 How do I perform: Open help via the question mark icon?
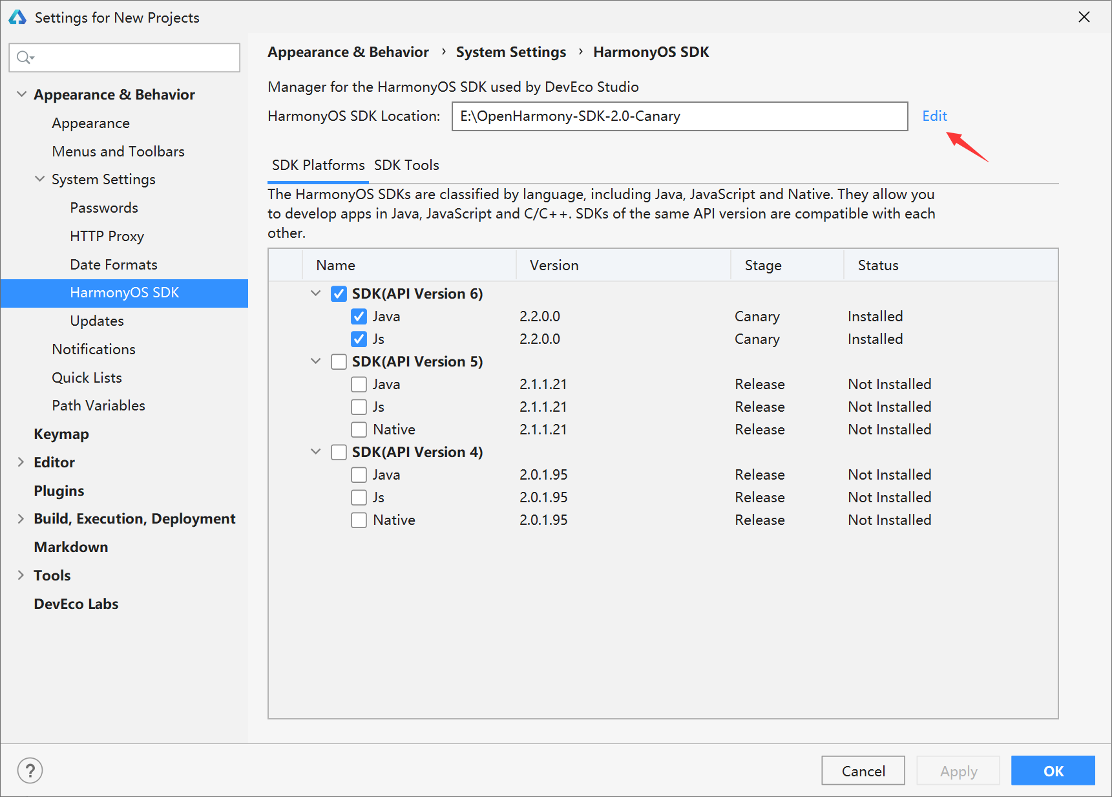pyautogui.click(x=30, y=770)
